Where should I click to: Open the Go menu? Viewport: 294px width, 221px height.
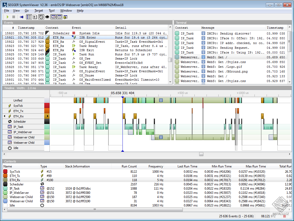tap(27, 11)
